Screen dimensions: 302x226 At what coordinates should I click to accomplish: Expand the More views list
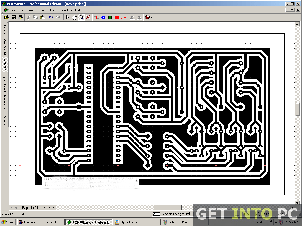[x=4, y=118]
